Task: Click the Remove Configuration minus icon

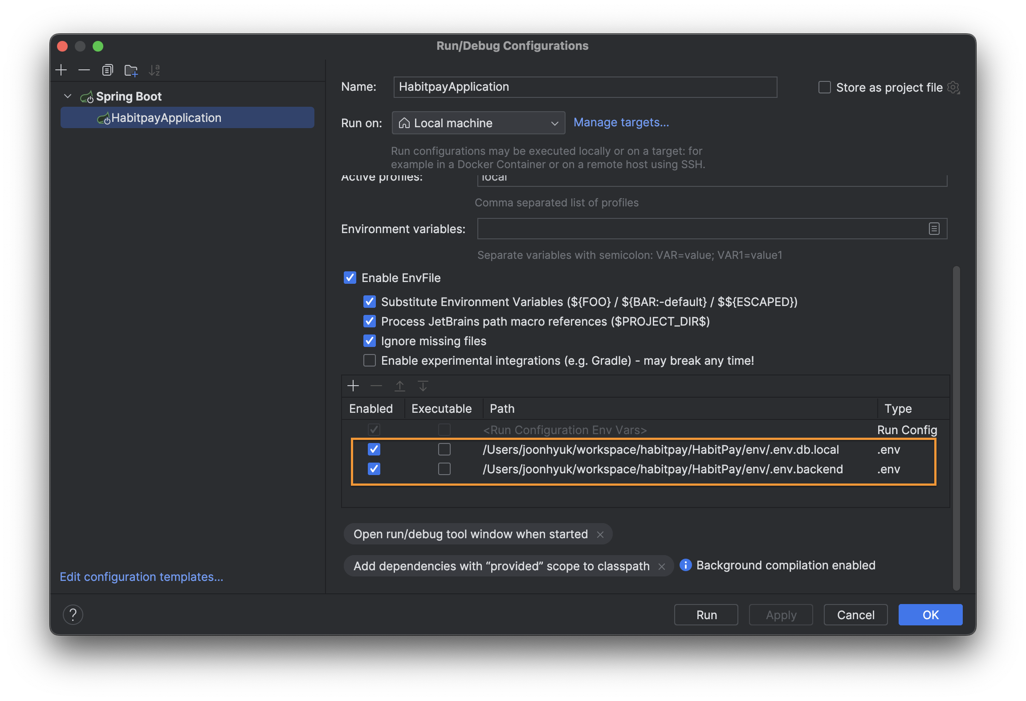Action: point(84,70)
